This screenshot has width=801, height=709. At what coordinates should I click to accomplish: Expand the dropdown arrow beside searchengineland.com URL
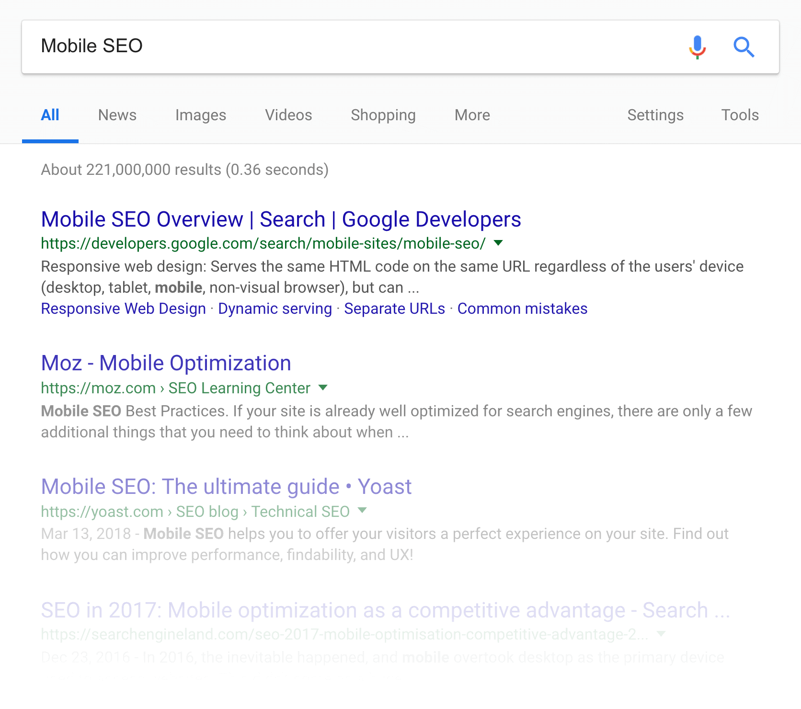(661, 634)
